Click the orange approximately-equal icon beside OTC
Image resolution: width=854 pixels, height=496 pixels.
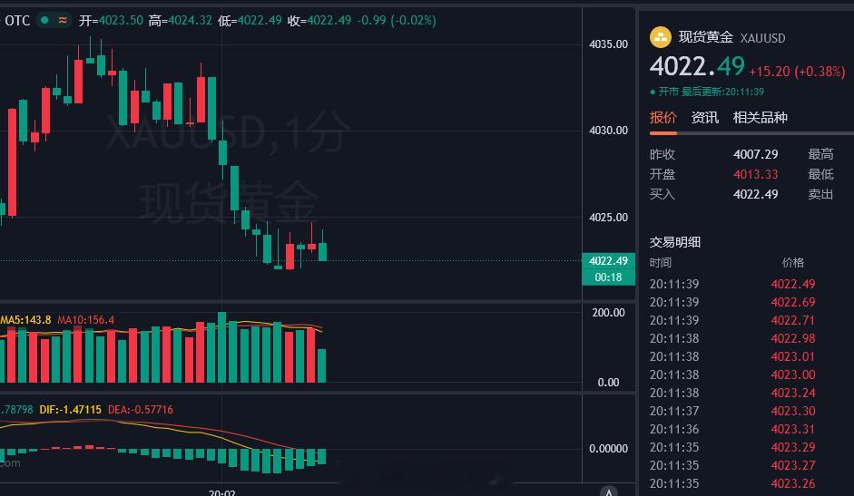click(x=63, y=20)
